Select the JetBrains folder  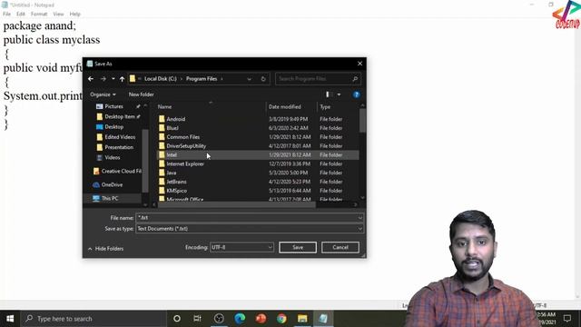tap(176, 182)
